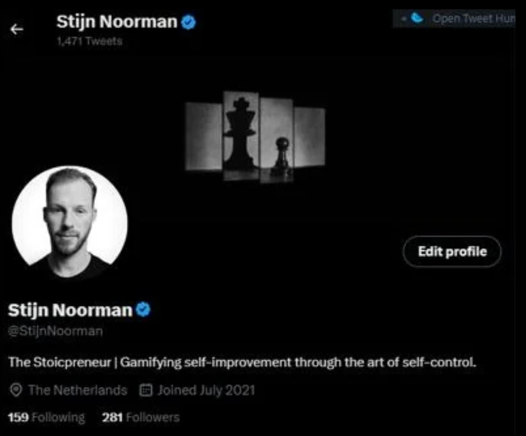Click the Joined July 2021 text
This screenshot has width=526, height=436.
(x=206, y=390)
